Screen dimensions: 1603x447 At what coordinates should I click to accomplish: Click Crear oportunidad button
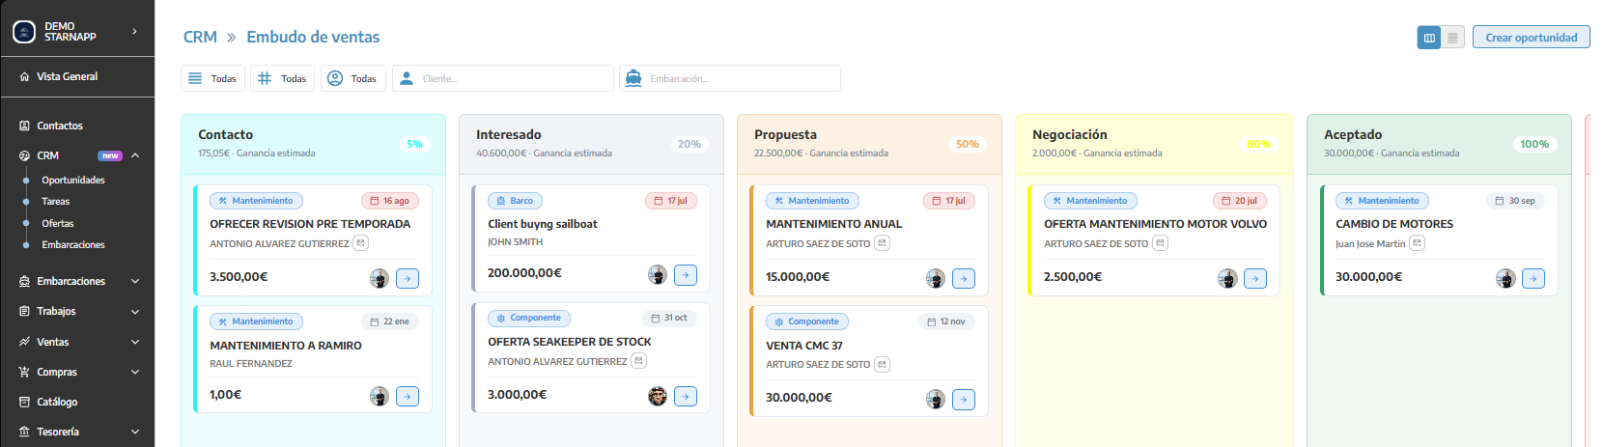[1532, 38]
